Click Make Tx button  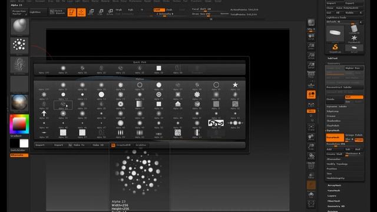point(79,145)
